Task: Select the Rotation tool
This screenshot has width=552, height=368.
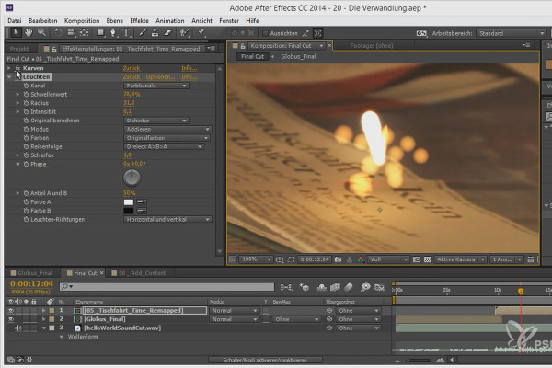Action: 58,33
